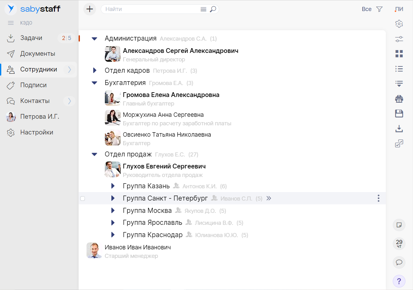Screen dimensions: 413x290
Task: Open the notes panel icon
Action: click(399, 225)
